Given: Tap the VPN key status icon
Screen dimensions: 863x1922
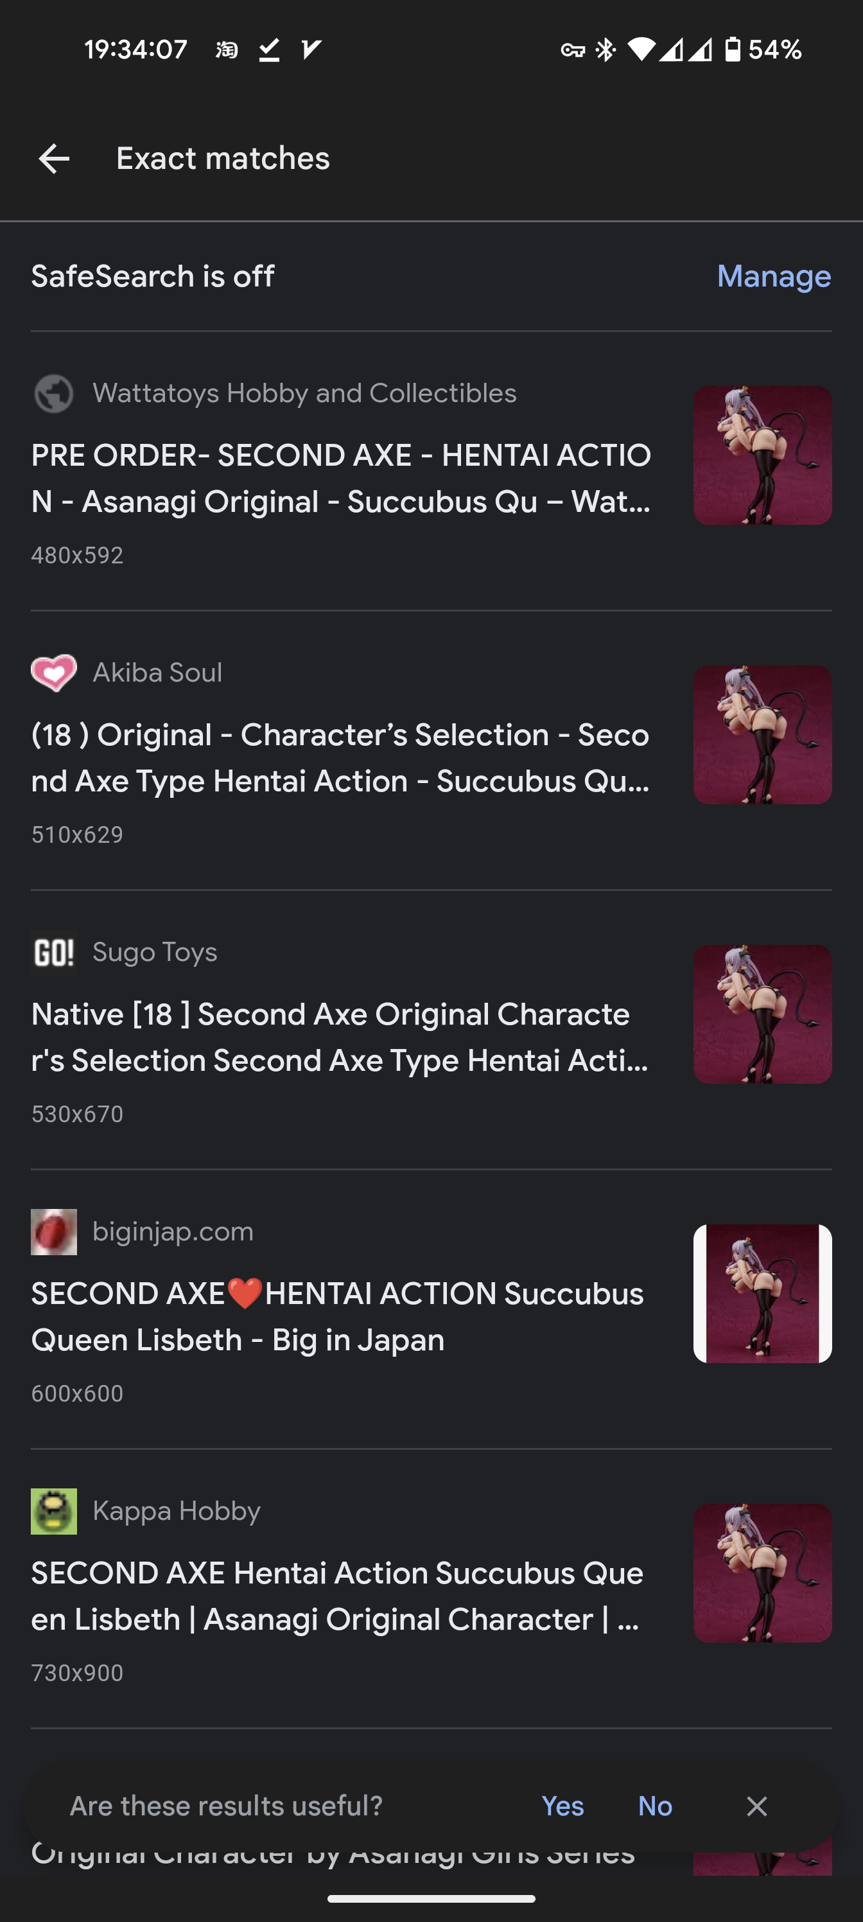Looking at the screenshot, I should pos(572,50).
